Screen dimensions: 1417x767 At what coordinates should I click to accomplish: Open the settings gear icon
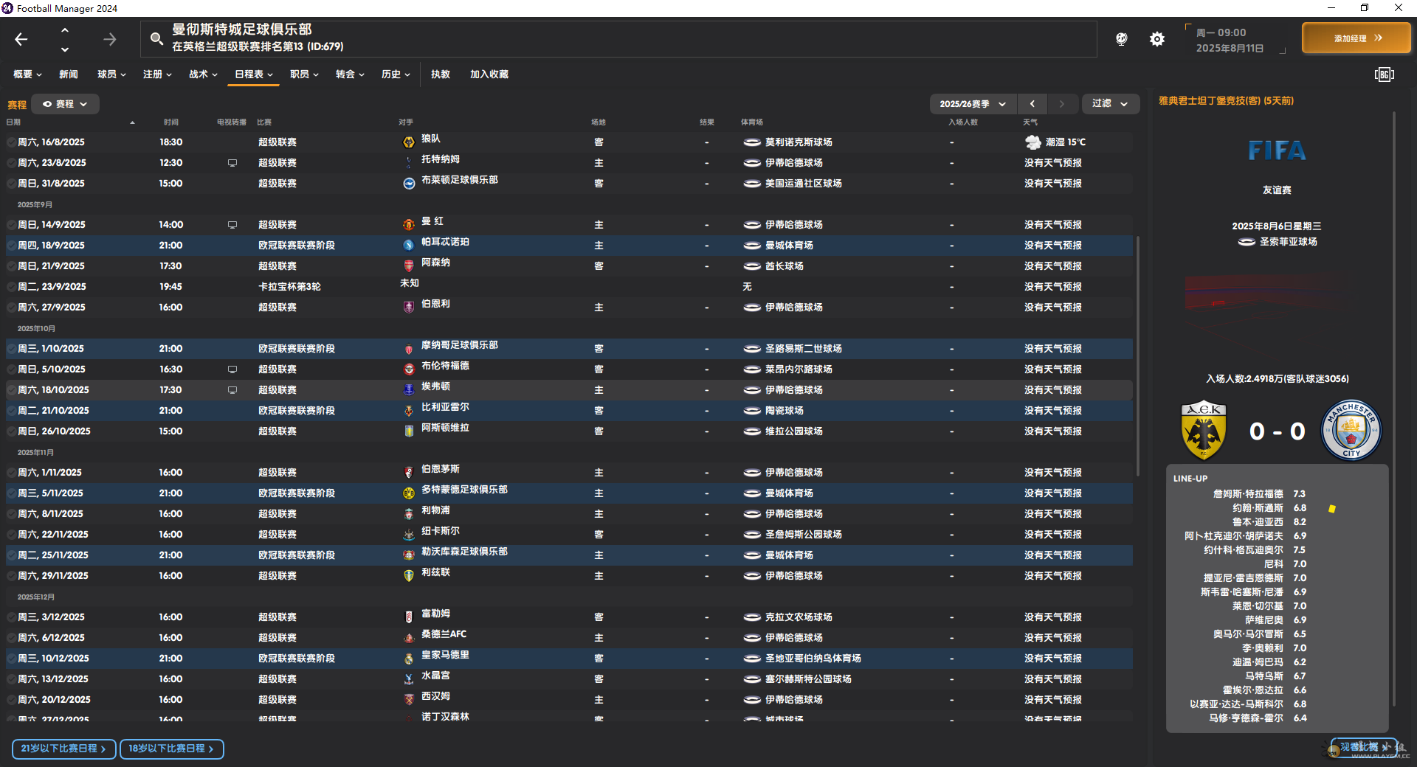click(x=1156, y=39)
